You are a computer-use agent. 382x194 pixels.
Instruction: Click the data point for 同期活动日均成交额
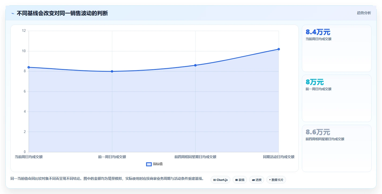pos(279,49)
